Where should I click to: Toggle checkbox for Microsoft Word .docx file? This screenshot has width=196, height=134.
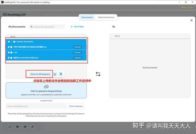tap(9, 58)
